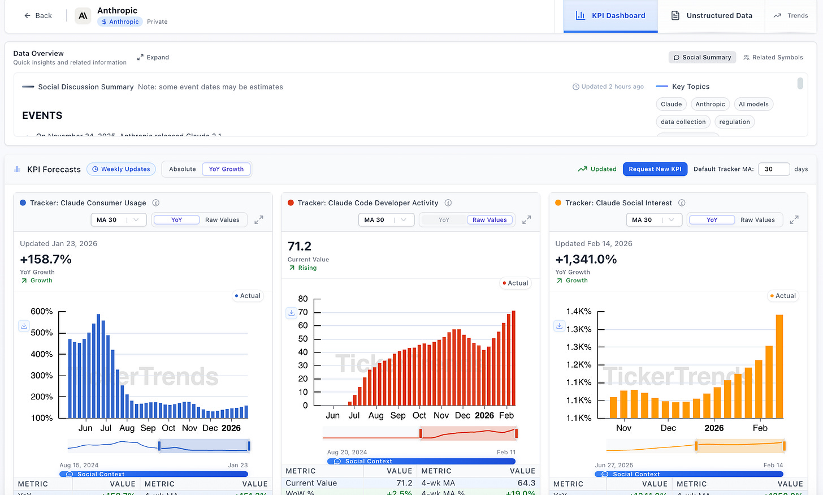Viewport: 823px width, 495px height.
Task: Select the AI models topic chip
Action: pyautogui.click(x=753, y=104)
